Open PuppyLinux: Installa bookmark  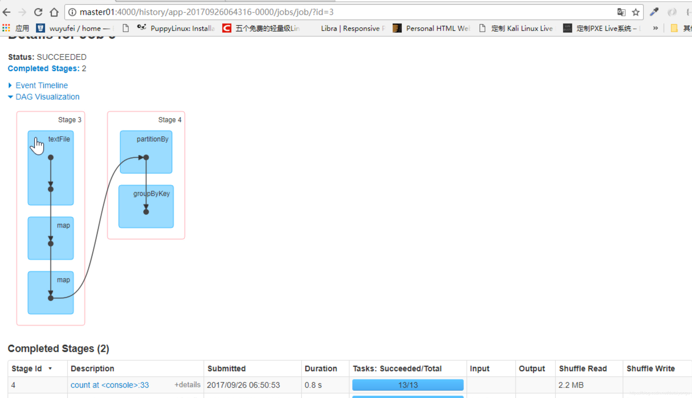[176, 28]
